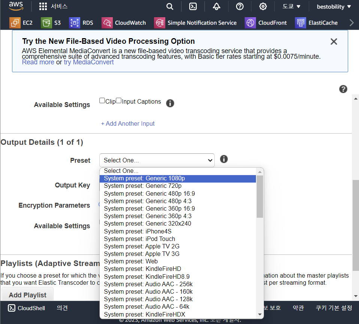This screenshot has width=359, height=324.
Task: Open the help question mark in top bar
Action: [x=240, y=6]
